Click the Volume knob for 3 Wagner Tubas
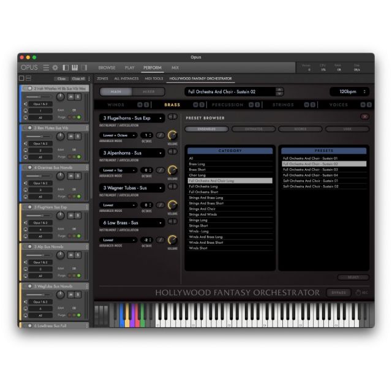Viewport: 392px width, 392px height. (173, 205)
